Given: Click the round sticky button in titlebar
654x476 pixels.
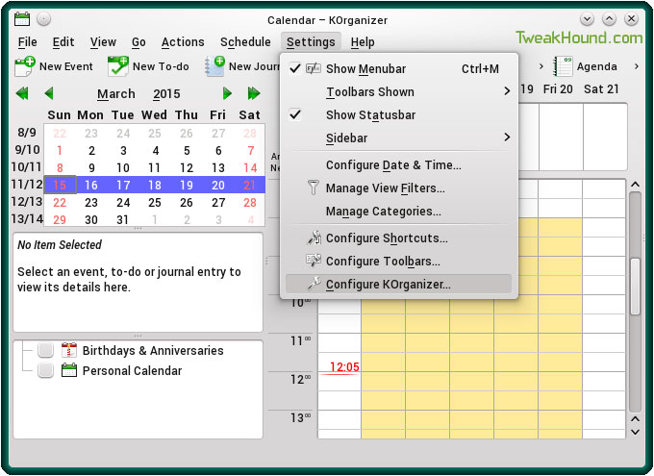Looking at the screenshot, I should click(43, 19).
